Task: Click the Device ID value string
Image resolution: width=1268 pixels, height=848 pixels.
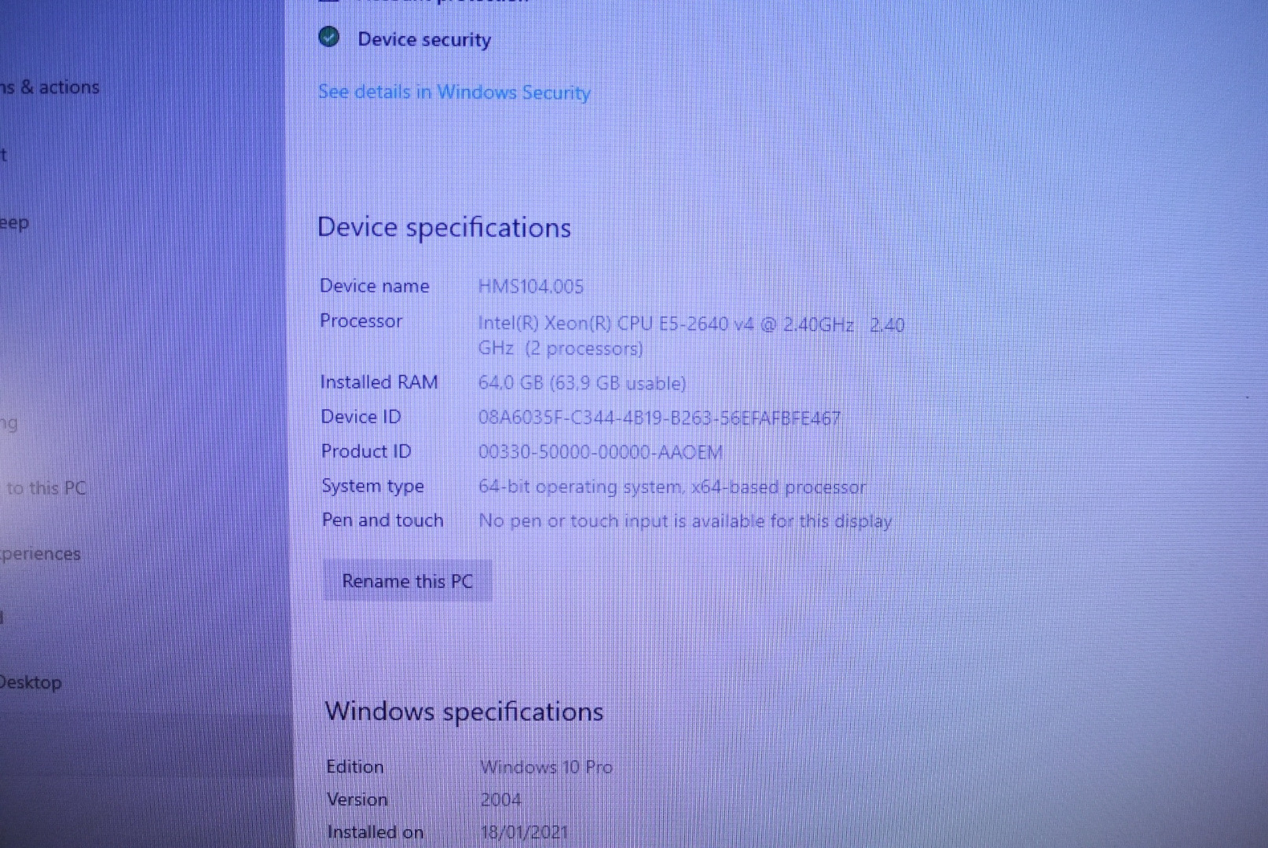Action: click(658, 418)
